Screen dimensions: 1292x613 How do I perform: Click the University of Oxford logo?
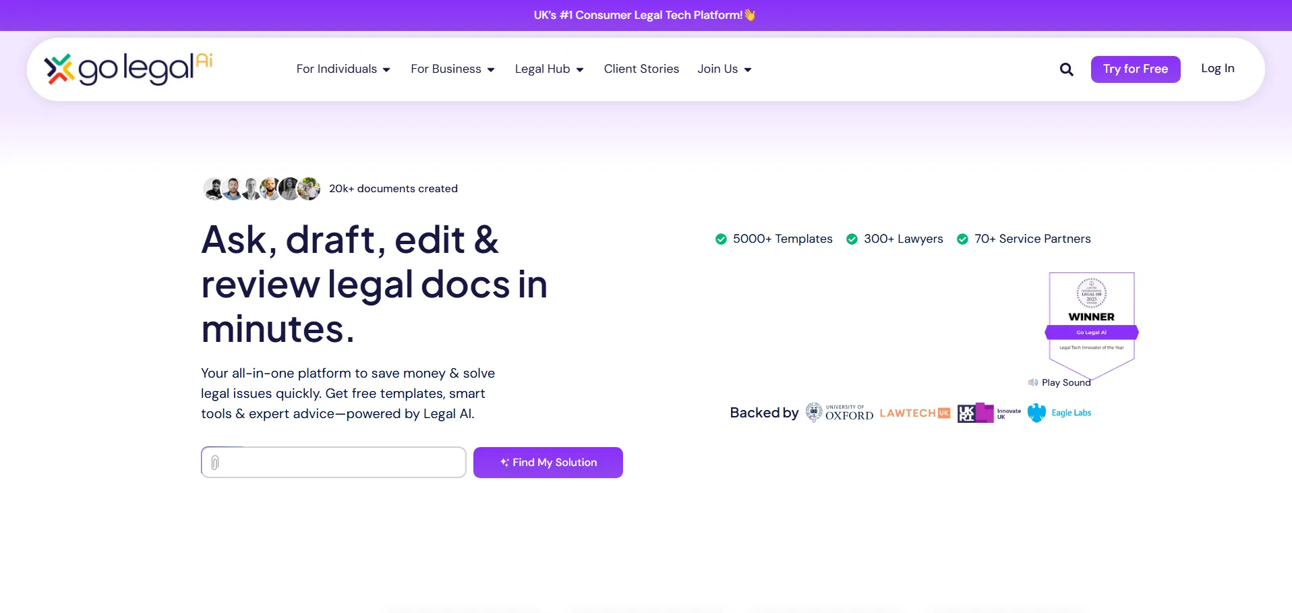pyautogui.click(x=840, y=413)
